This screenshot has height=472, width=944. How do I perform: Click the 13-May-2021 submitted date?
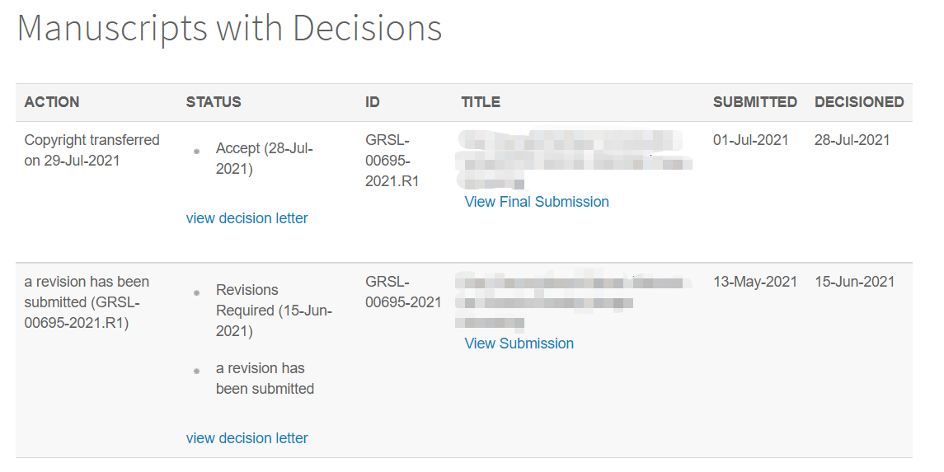754,282
